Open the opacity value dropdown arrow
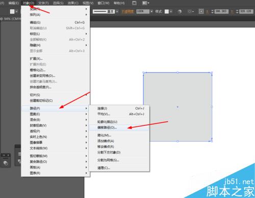This screenshot has width=255, height=198. point(151,11)
